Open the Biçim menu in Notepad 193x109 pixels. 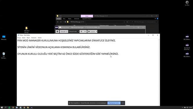point(28,38)
